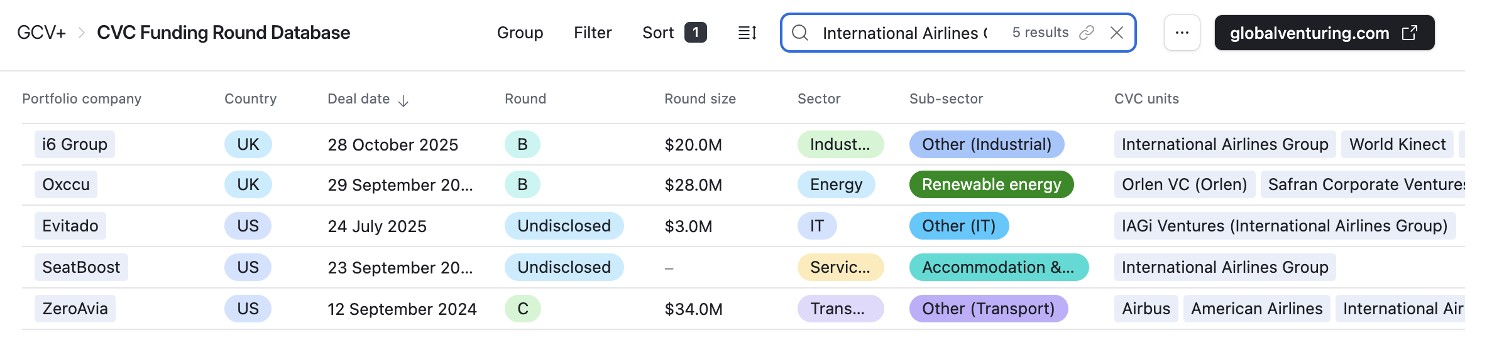
Task: Open globalventuring.com external link
Action: click(1324, 33)
